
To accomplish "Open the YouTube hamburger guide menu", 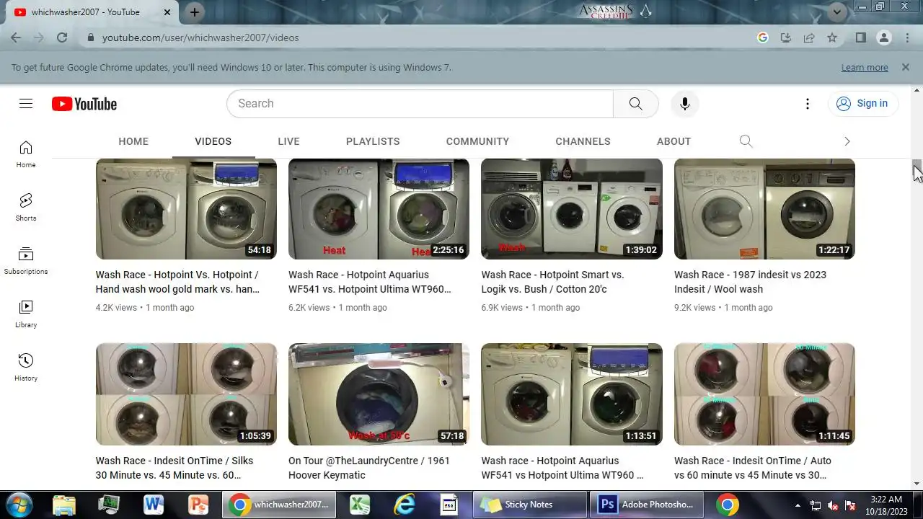I will click(x=26, y=104).
